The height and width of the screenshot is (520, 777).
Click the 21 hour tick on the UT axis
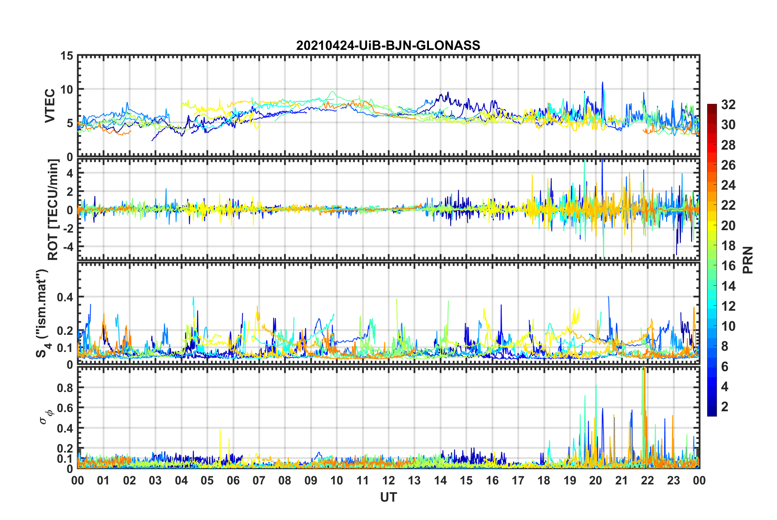(x=622, y=480)
